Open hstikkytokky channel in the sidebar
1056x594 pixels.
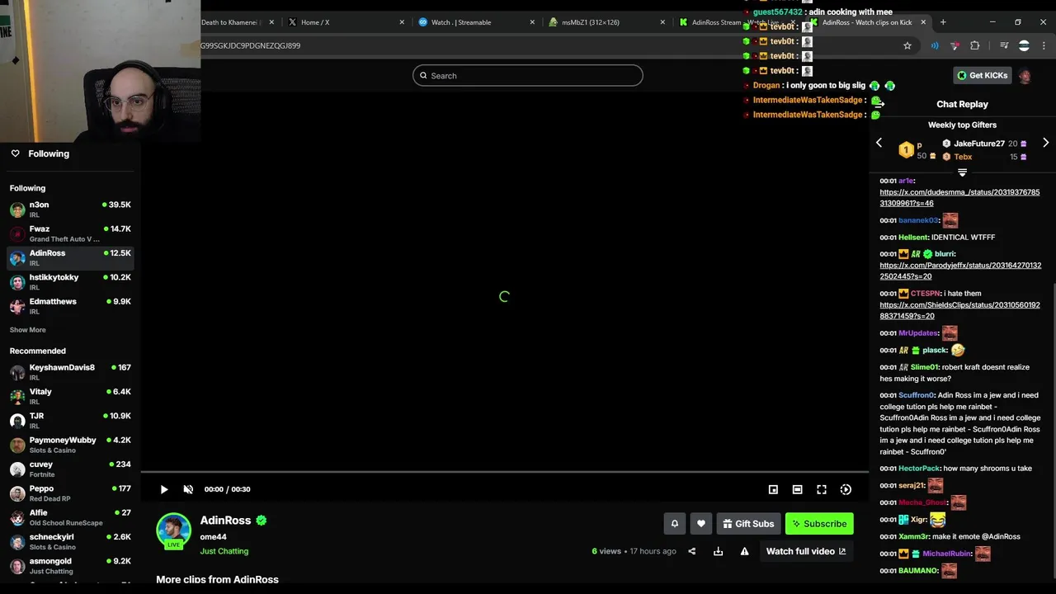(x=70, y=281)
